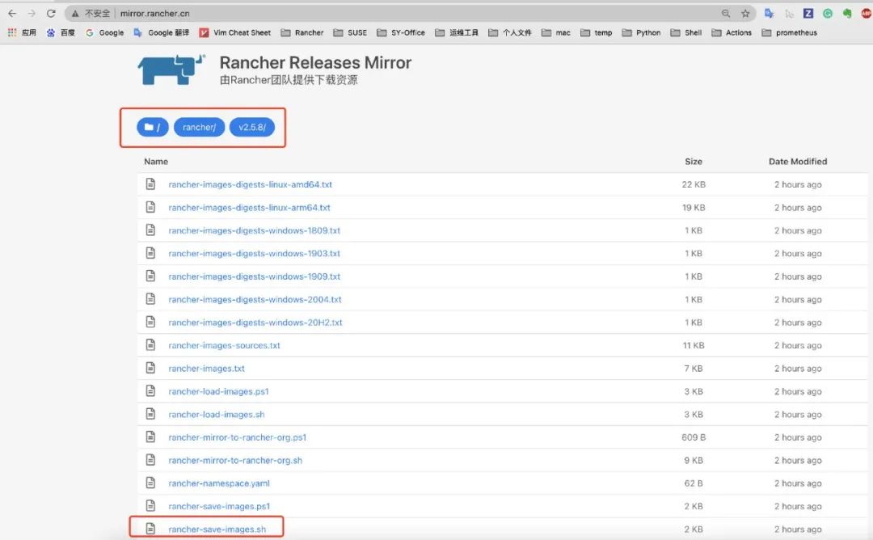The image size is (873, 540).
Task: Expand the Python bookmark folder
Action: (641, 33)
